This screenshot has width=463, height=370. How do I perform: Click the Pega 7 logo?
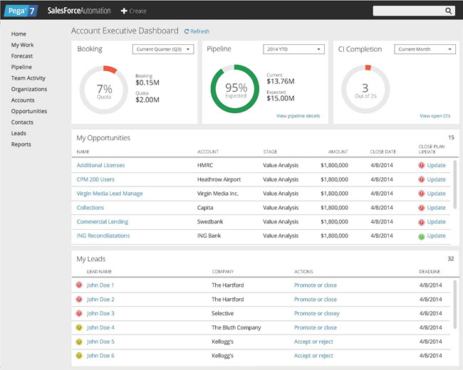pyautogui.click(x=21, y=11)
